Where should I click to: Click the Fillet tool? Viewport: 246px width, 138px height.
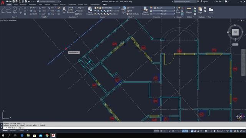pyautogui.click(x=51, y=11)
